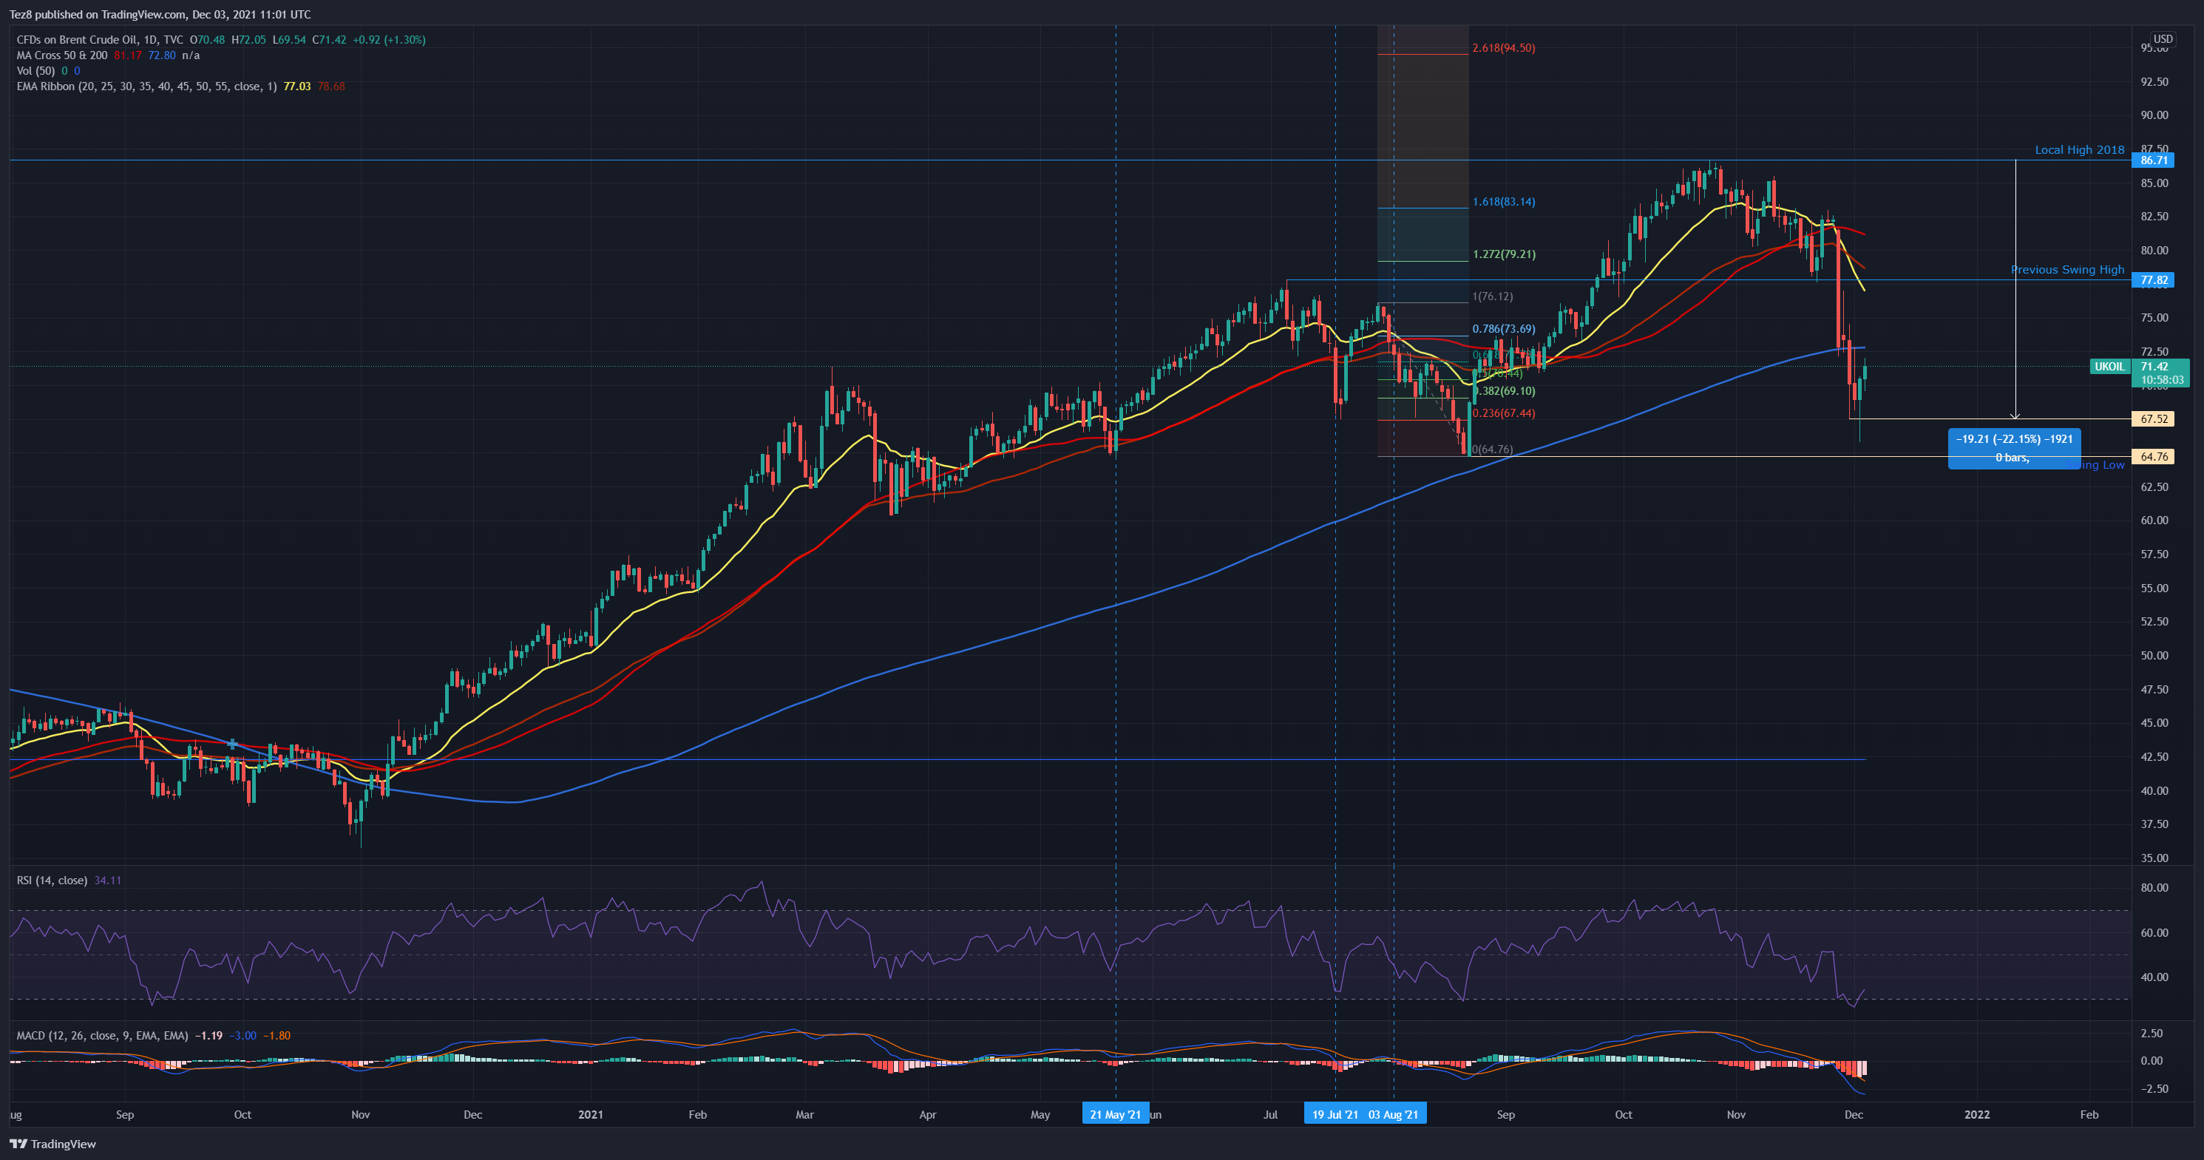
Task: Click the 1.272(79.21) Fibonacci level label
Action: point(1503,254)
